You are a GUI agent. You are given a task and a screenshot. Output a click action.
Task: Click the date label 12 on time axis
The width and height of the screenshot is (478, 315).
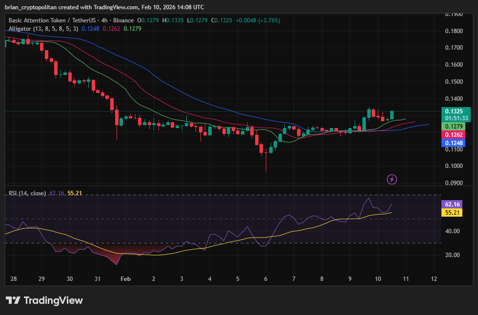pyautogui.click(x=434, y=279)
